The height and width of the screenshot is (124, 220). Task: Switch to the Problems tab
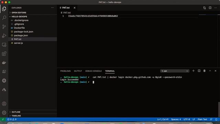pos(65,71)
